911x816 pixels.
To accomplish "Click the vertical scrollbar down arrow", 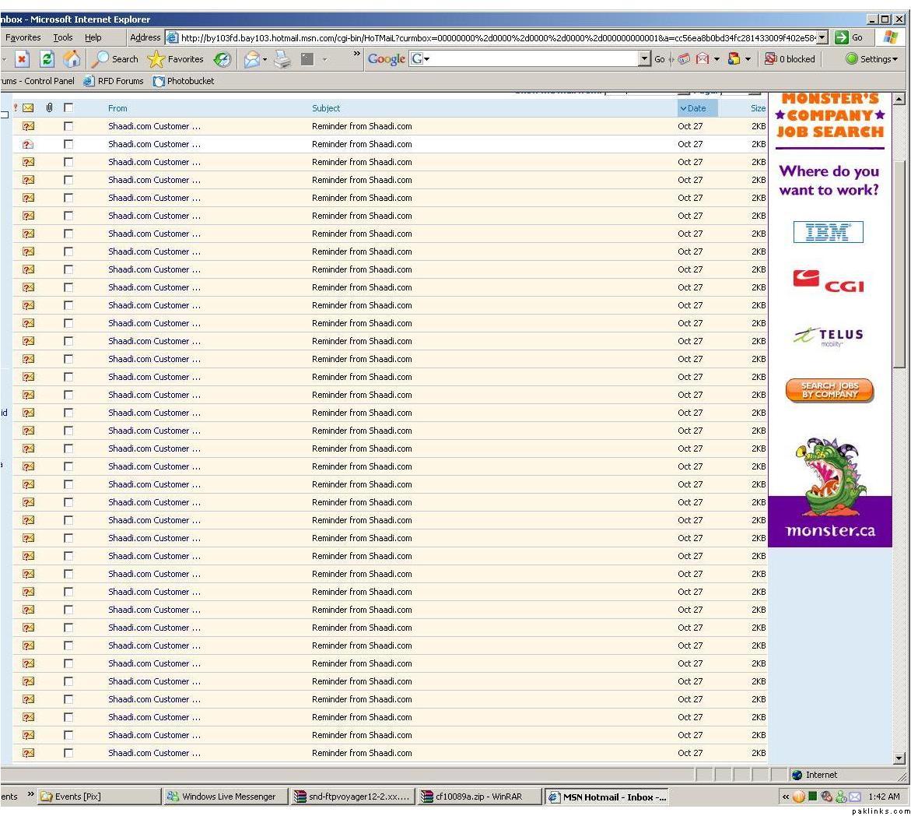I will [x=900, y=758].
